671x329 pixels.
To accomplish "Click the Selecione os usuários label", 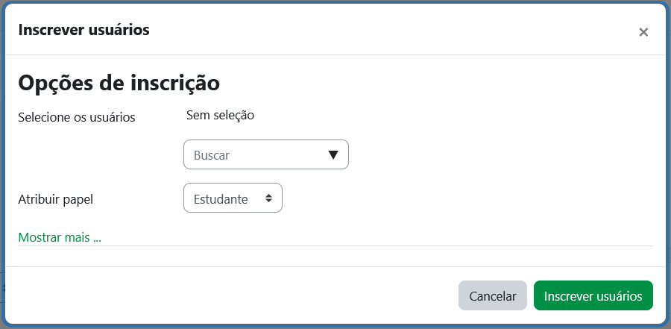I will 76,117.
